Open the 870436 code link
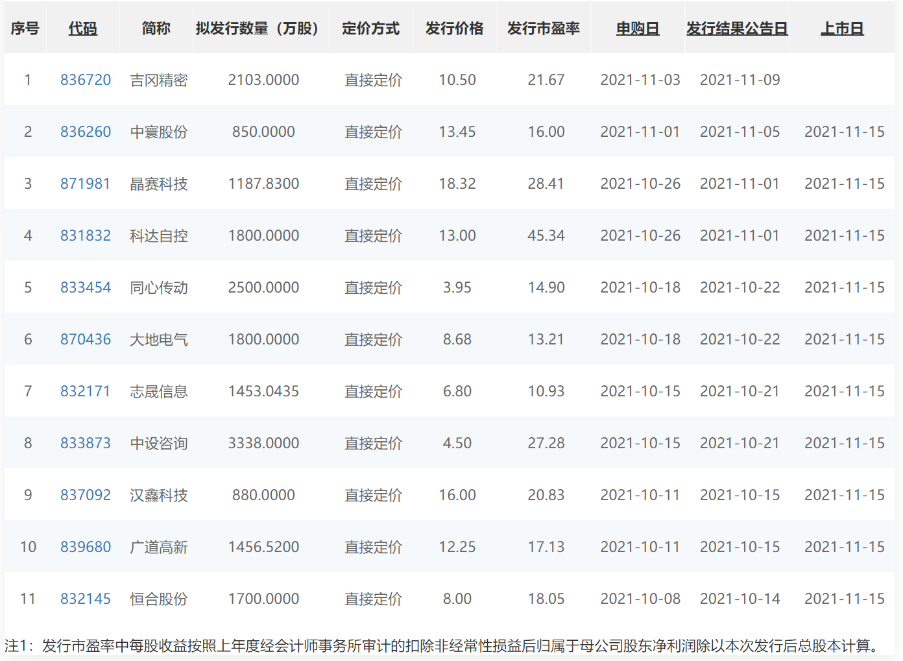The width and height of the screenshot is (903, 661). (86, 339)
